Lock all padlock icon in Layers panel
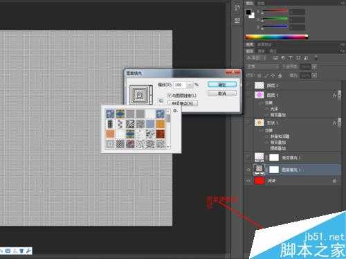The image size is (346, 259). [x=280, y=75]
